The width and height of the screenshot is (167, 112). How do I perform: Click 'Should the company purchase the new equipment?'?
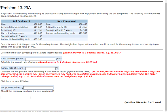pos(28,91)
